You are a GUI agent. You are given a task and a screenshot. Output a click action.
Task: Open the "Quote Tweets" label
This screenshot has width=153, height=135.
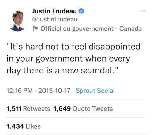click(x=93, y=109)
